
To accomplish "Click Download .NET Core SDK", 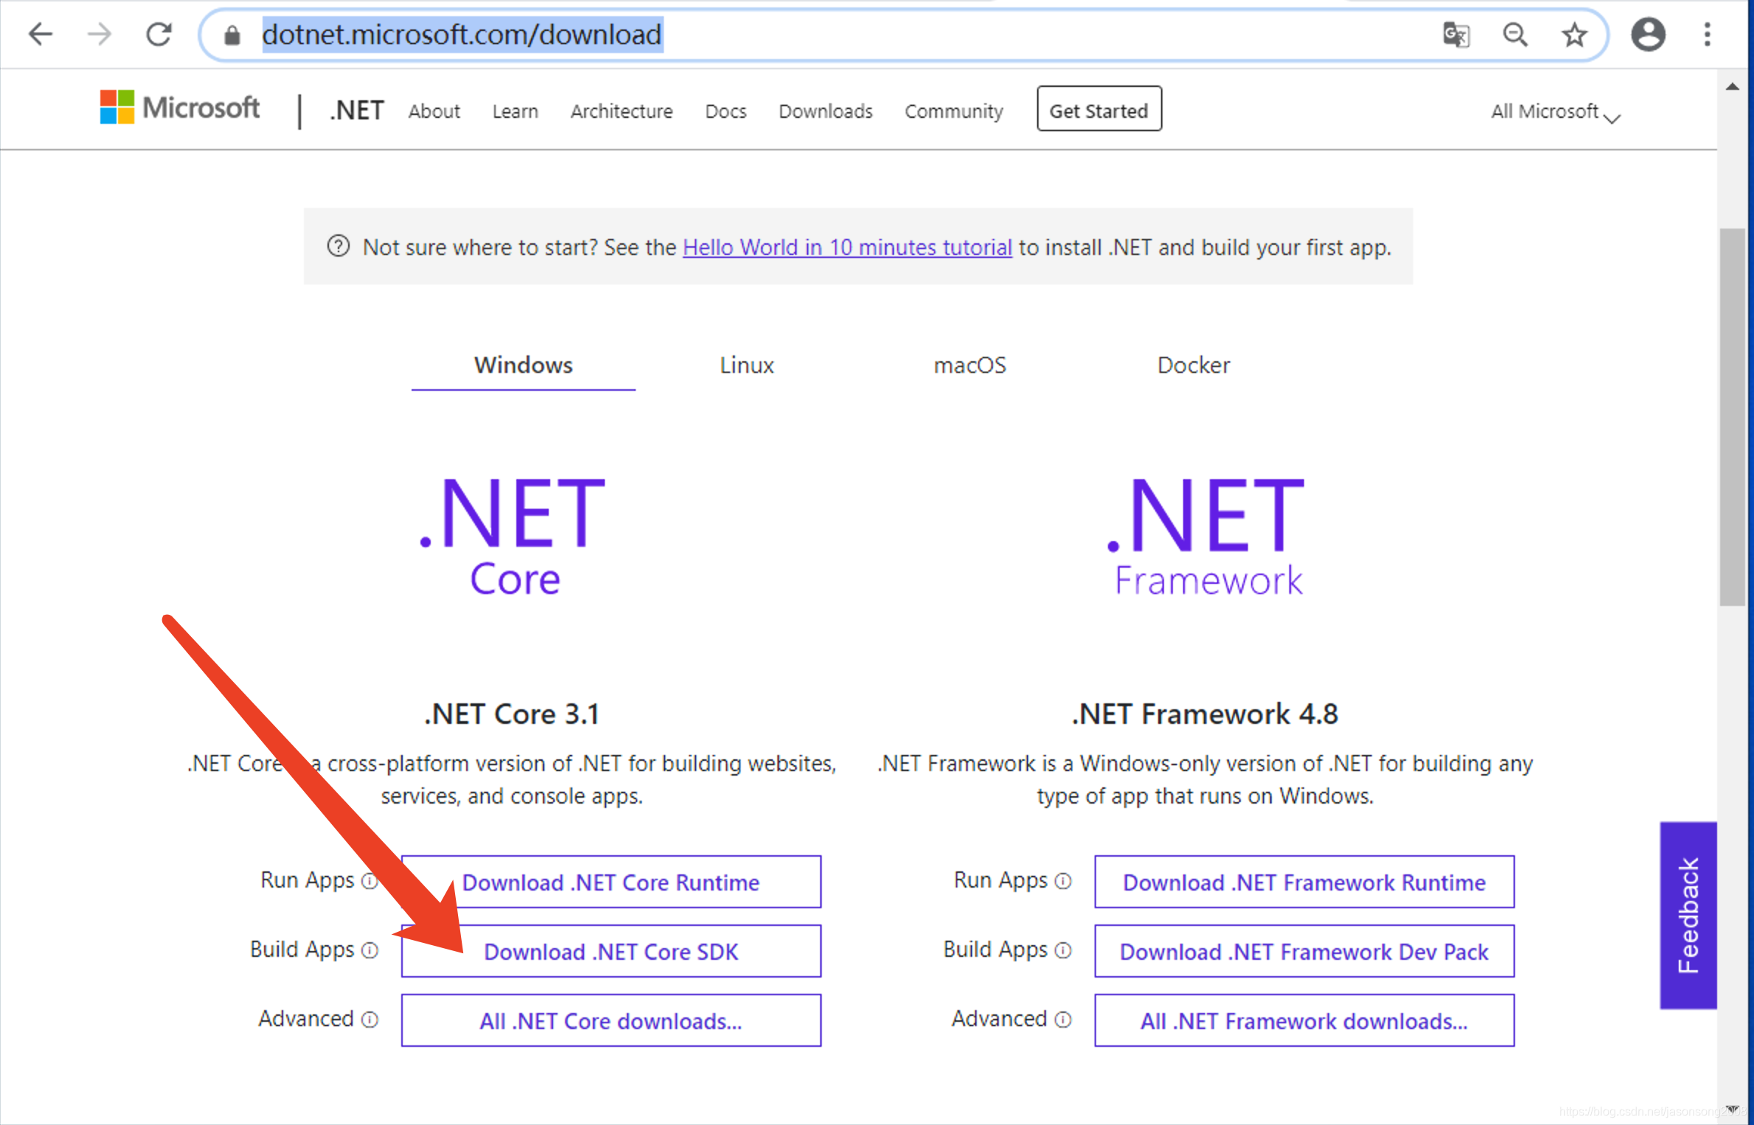I will 611,951.
